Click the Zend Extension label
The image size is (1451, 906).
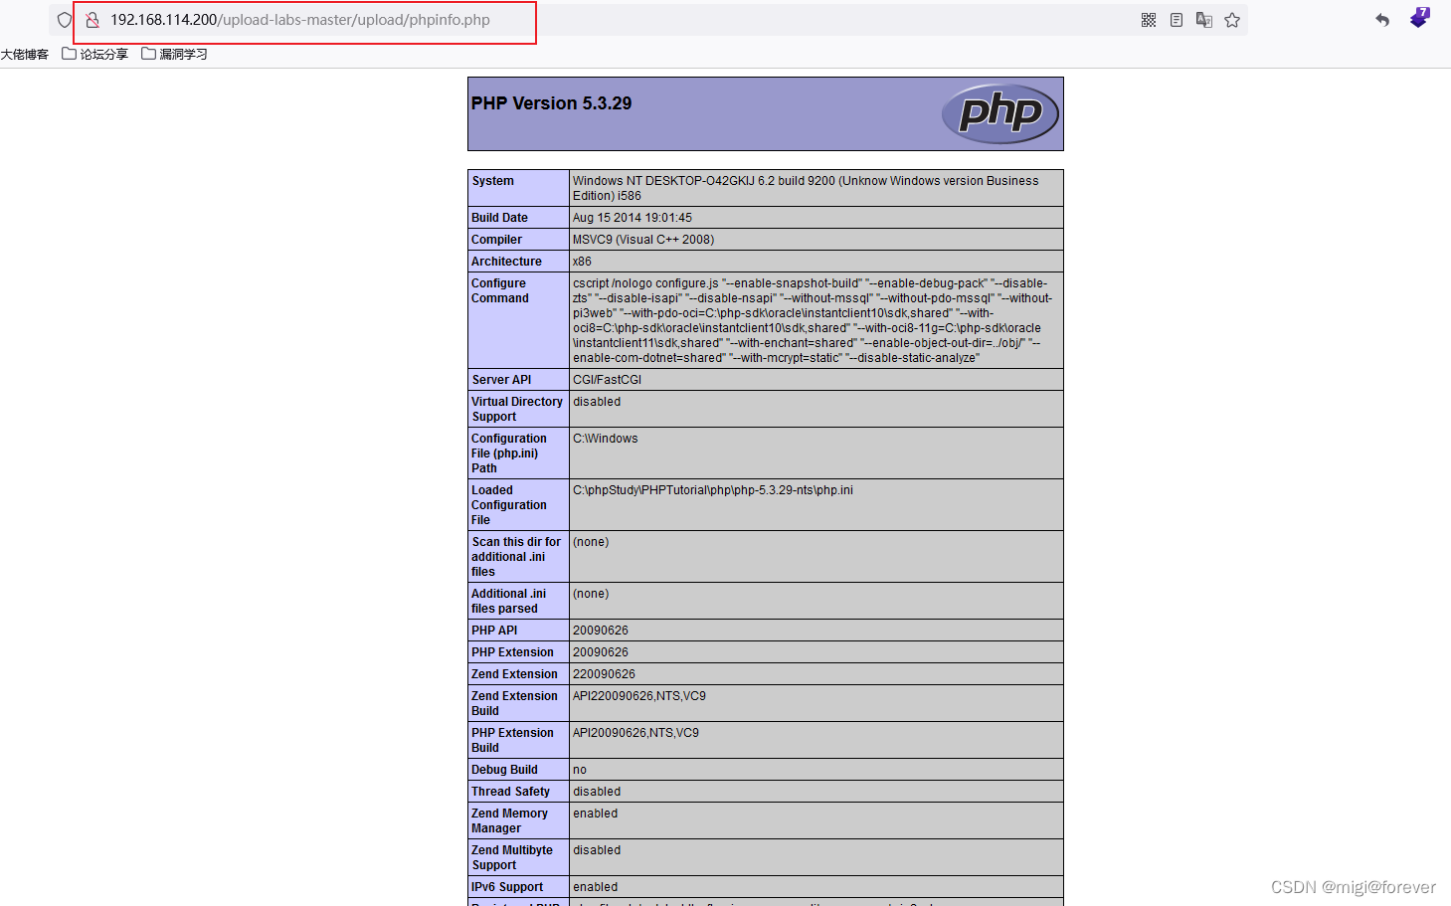coord(514,674)
